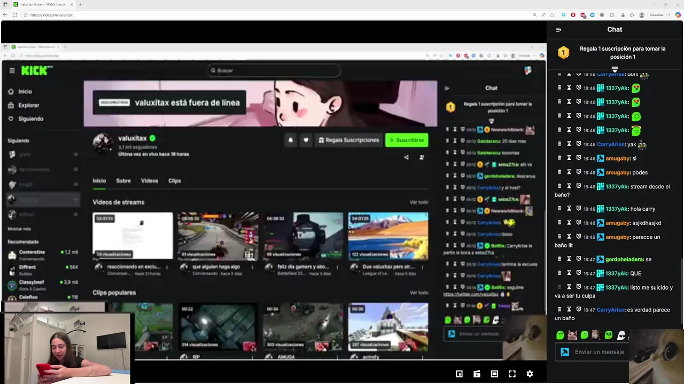Delete the message "amugaby: si" with its trash icon
Image resolution: width=684 pixels, height=384 pixels.
click(559, 158)
